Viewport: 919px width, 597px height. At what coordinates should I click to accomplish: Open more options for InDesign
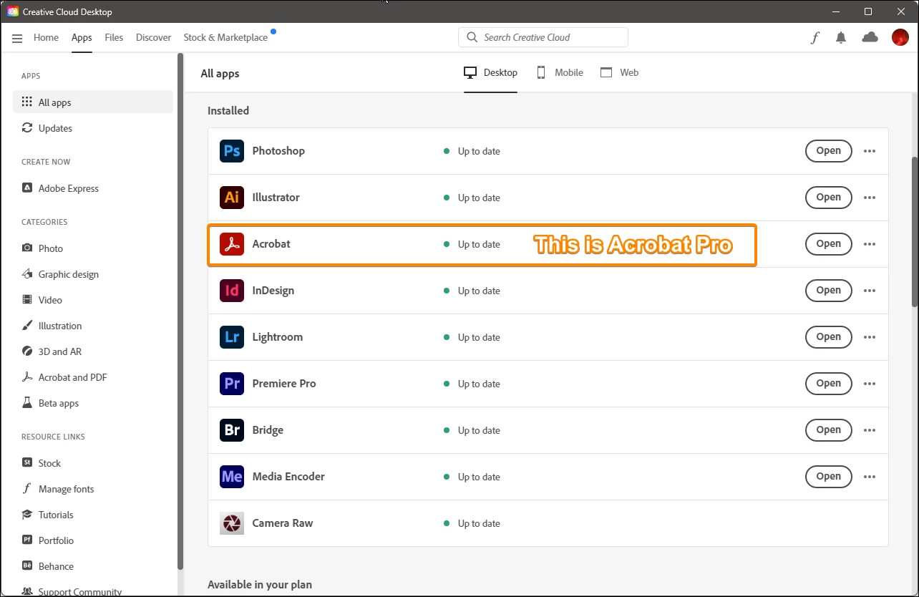point(870,291)
